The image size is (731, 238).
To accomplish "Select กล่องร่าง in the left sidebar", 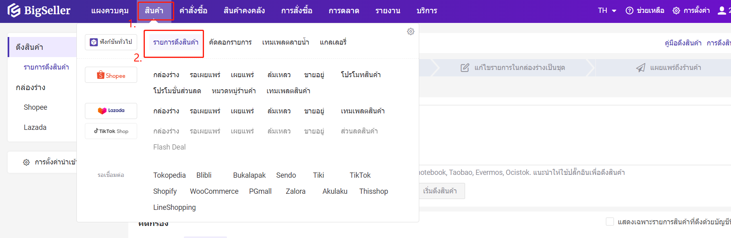I will pos(31,87).
